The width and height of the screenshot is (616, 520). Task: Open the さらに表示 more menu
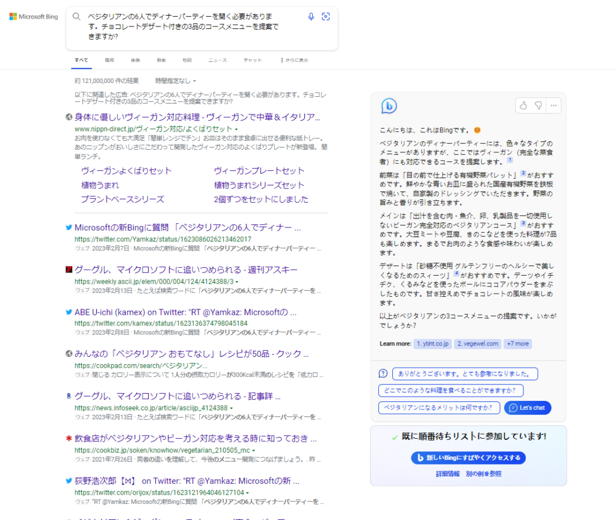point(294,60)
